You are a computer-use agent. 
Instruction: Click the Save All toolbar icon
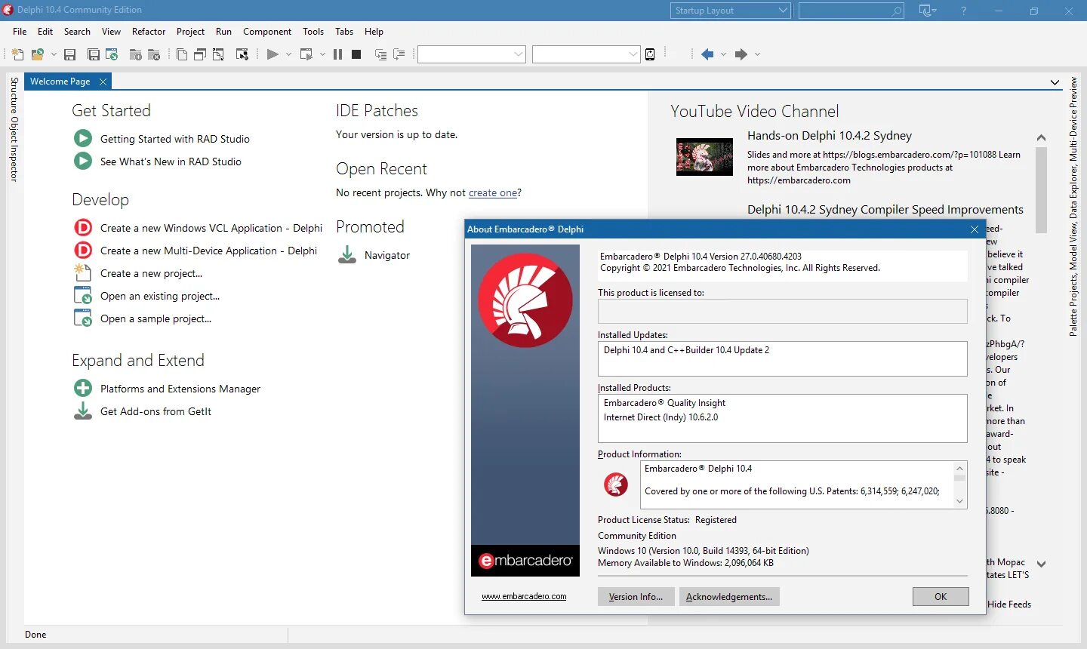94,54
